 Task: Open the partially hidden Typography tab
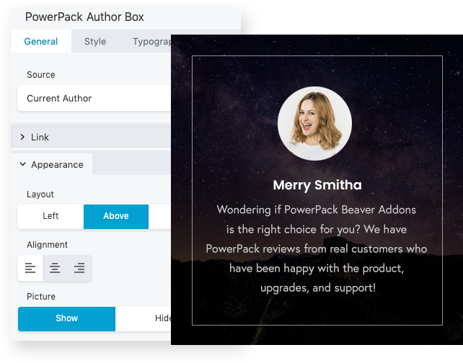[x=151, y=41]
